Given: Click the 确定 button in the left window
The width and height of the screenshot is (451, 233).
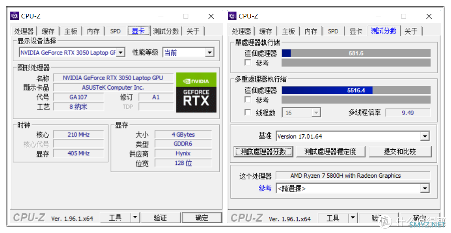Looking at the screenshot, I should click(x=202, y=218).
